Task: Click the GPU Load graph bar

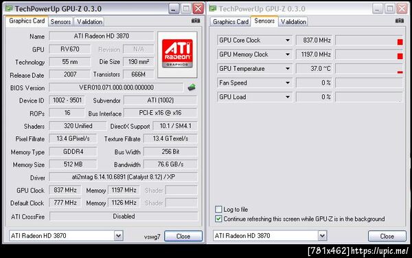Action: pyautogui.click(x=369, y=97)
